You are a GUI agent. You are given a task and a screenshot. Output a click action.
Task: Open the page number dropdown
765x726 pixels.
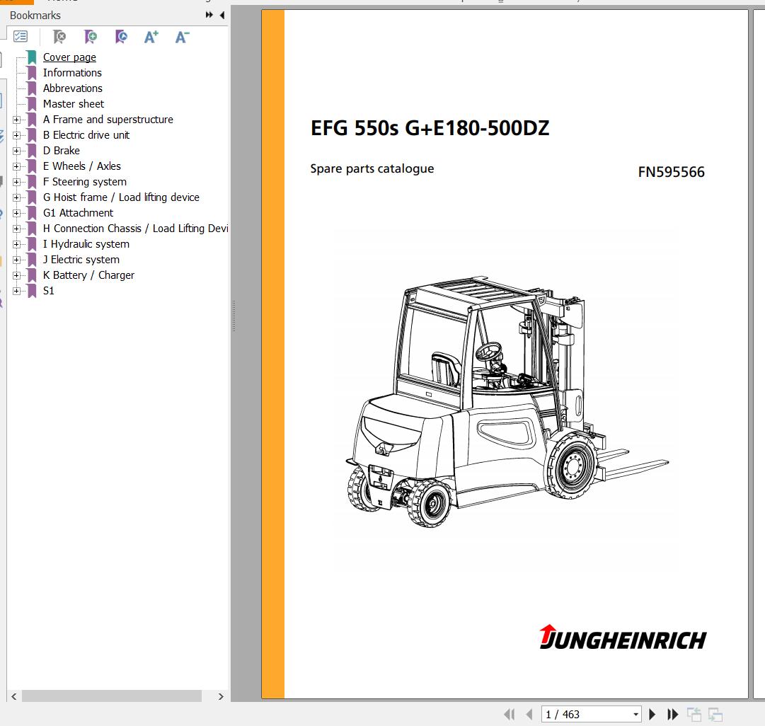click(635, 715)
